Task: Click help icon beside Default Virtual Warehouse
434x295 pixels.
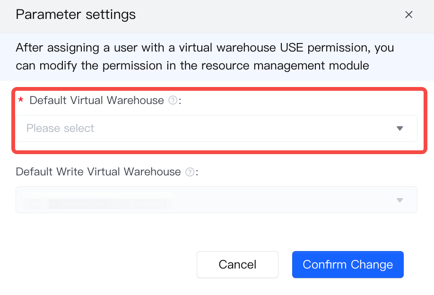Action: tap(173, 100)
